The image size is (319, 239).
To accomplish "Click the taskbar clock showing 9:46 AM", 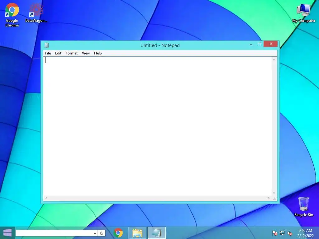I will pos(305,233).
